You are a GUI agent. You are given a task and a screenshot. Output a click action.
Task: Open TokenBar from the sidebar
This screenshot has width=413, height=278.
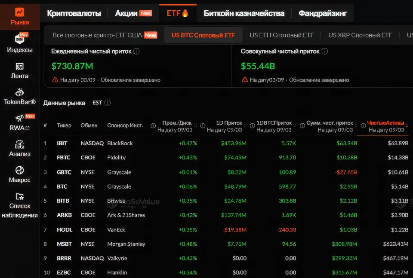click(20, 97)
